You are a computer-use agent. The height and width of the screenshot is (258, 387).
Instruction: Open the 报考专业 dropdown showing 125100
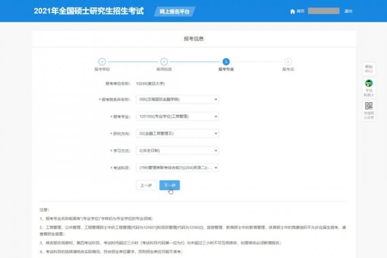point(177,116)
